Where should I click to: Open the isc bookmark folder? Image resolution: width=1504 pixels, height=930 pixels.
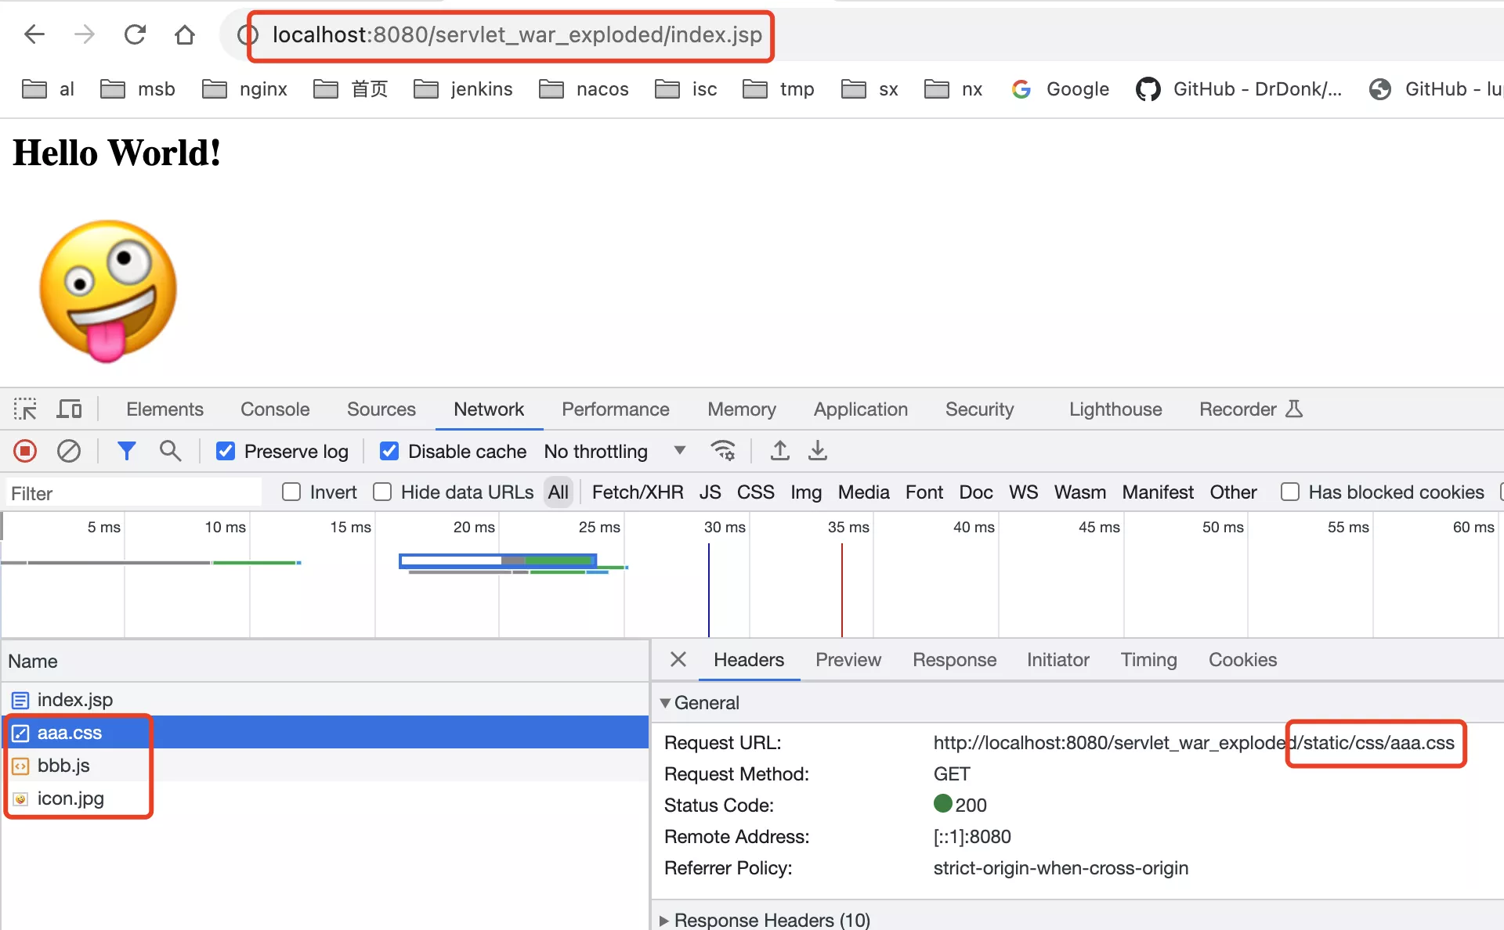point(686,89)
